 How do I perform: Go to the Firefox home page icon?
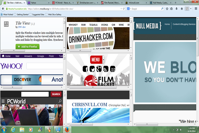[x=182, y=9]
